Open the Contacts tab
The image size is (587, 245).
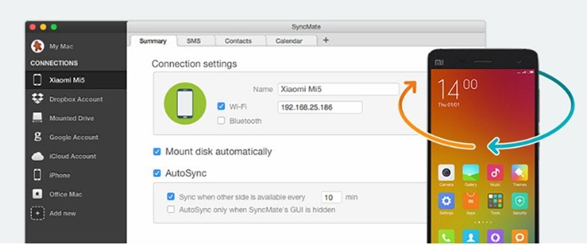coord(238,41)
